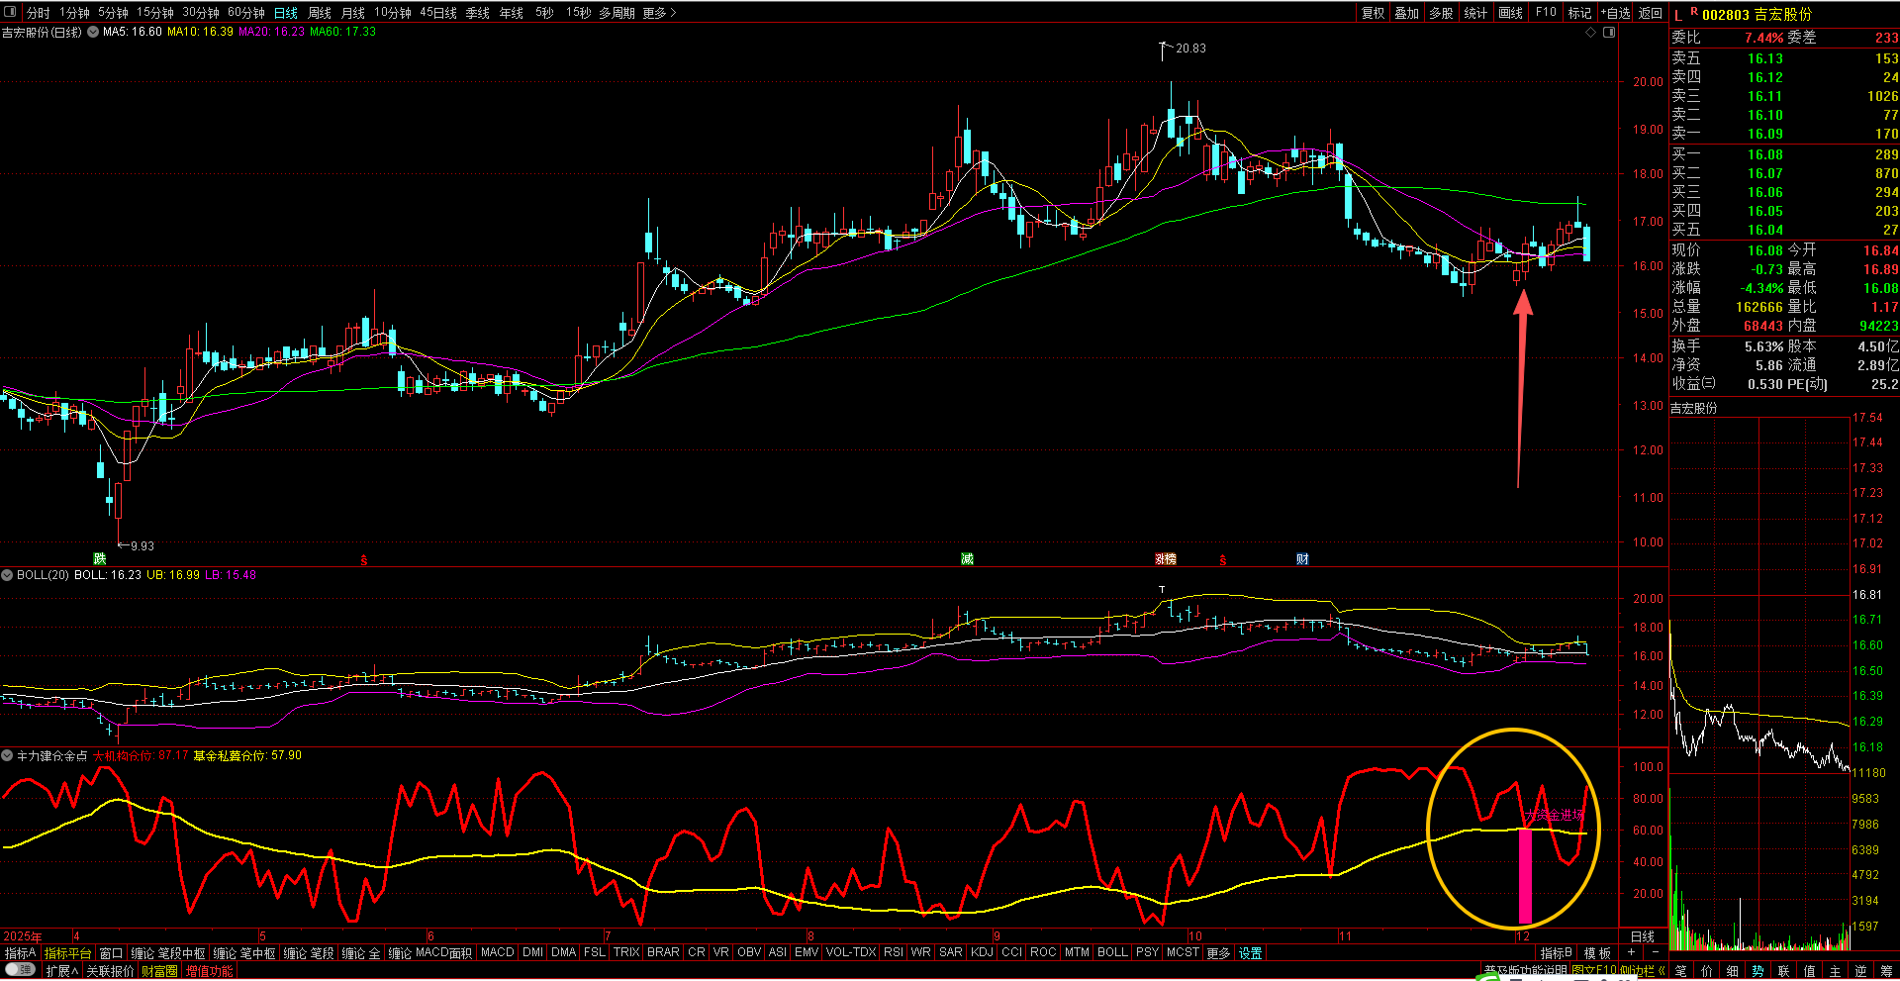Screen dimensions: 1900x981
Task: Click the 叠加 overlay button
Action: [1407, 13]
